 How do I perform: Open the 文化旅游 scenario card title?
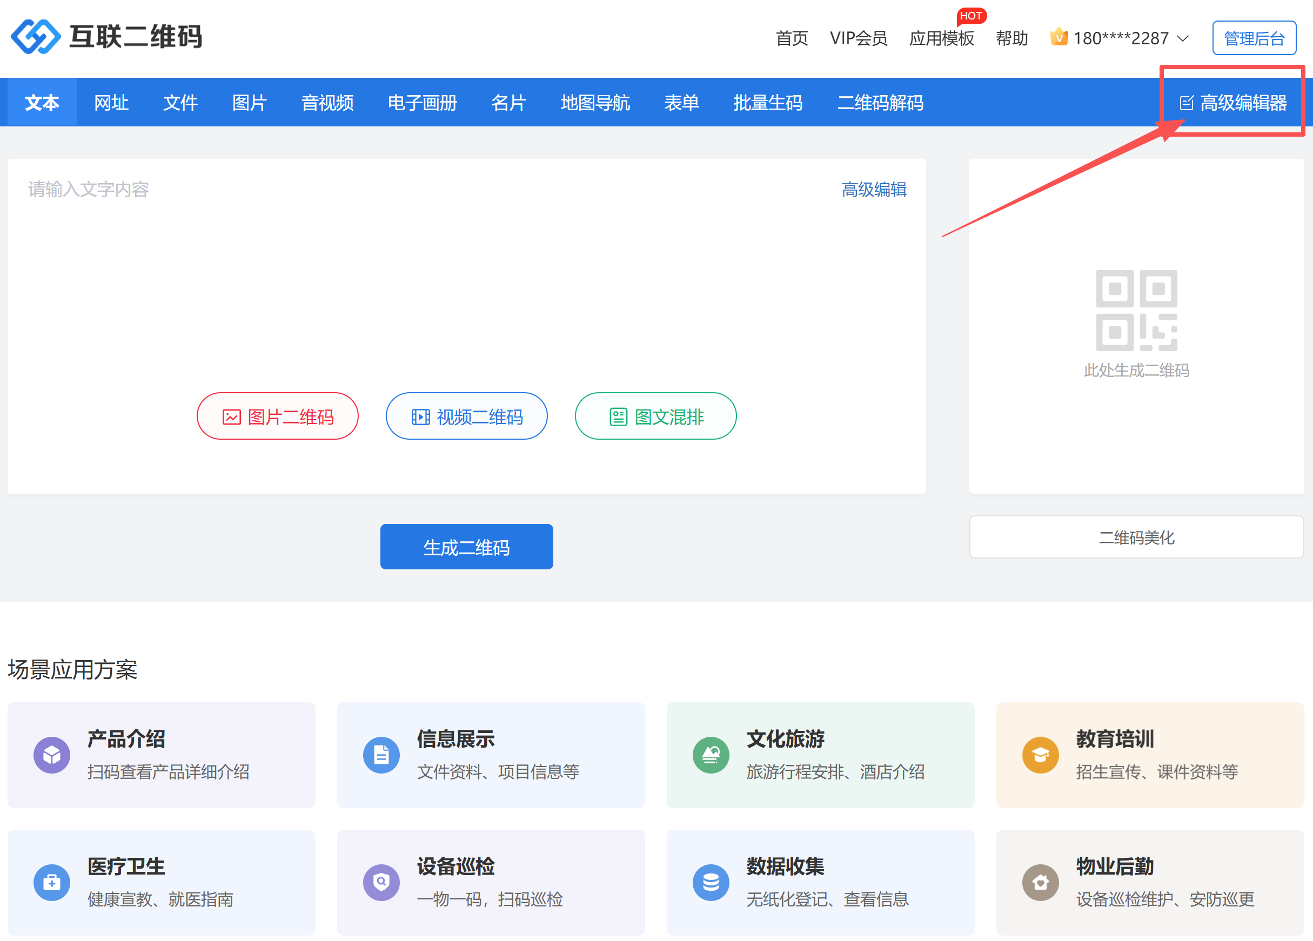click(785, 739)
